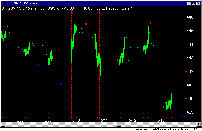Click the 441 price axis label
Viewport: 202px width, 131px height.
pos(190,85)
